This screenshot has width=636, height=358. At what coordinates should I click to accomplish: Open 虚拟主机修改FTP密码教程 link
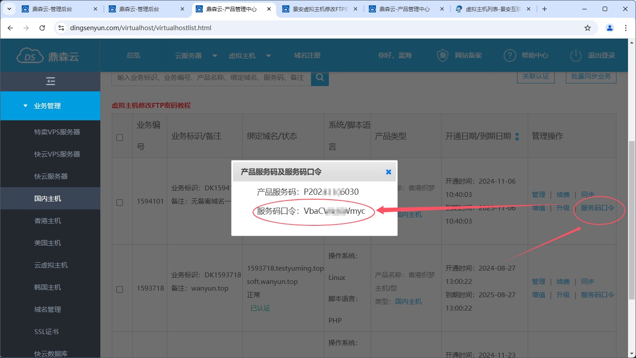(151, 106)
